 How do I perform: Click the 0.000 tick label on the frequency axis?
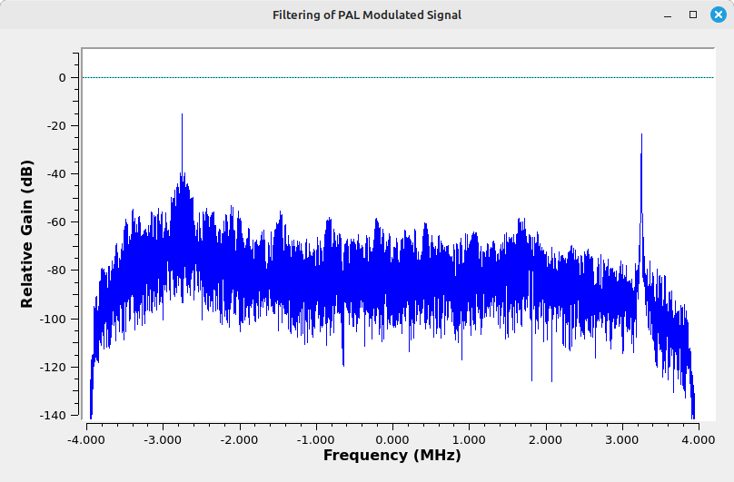point(392,437)
